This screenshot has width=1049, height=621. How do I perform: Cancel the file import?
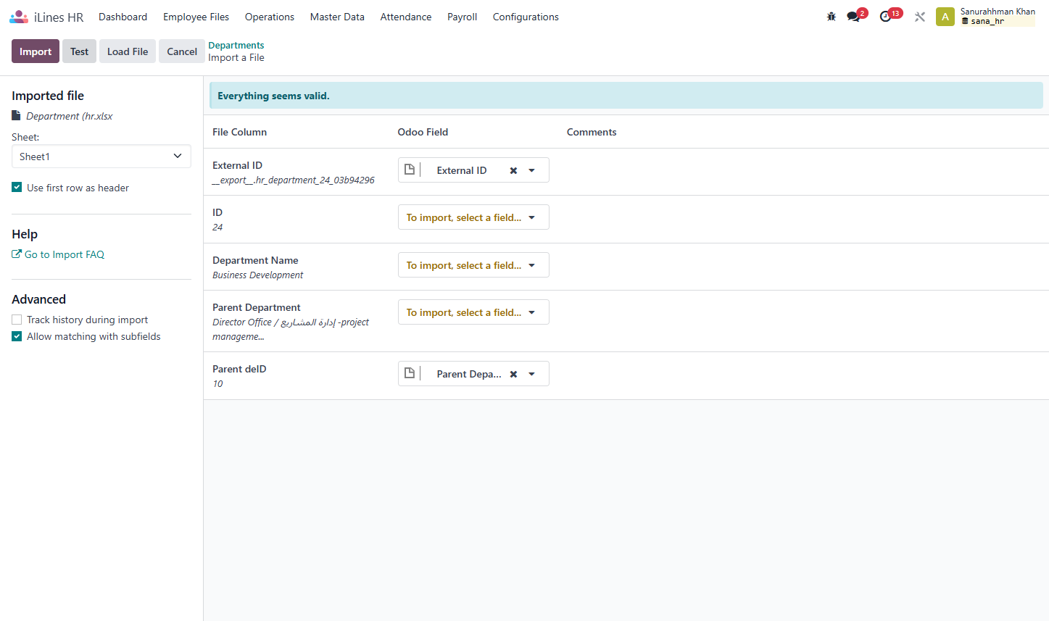click(182, 51)
